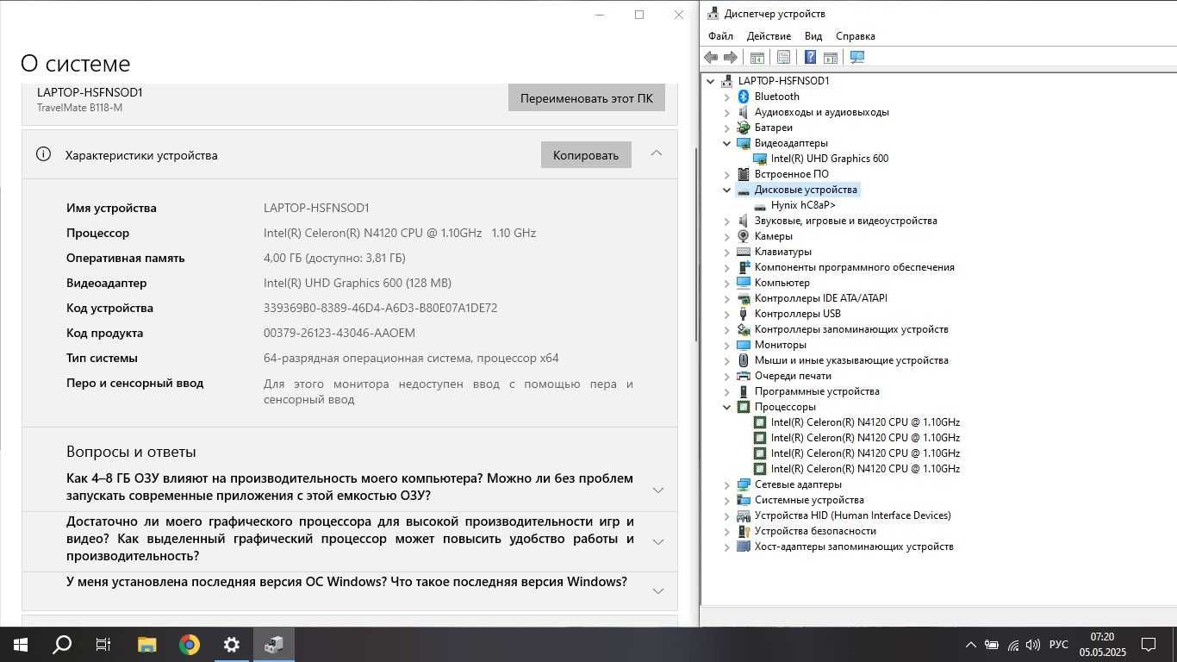Image resolution: width=1177 pixels, height=662 pixels.
Task: Open the battery tray icon
Action: (x=992, y=645)
